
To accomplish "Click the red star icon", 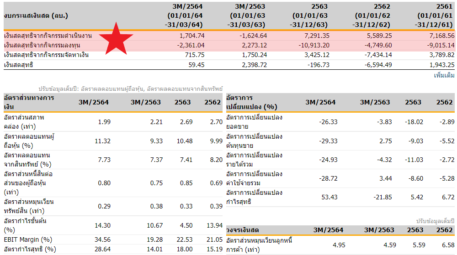I will click(x=116, y=39).
